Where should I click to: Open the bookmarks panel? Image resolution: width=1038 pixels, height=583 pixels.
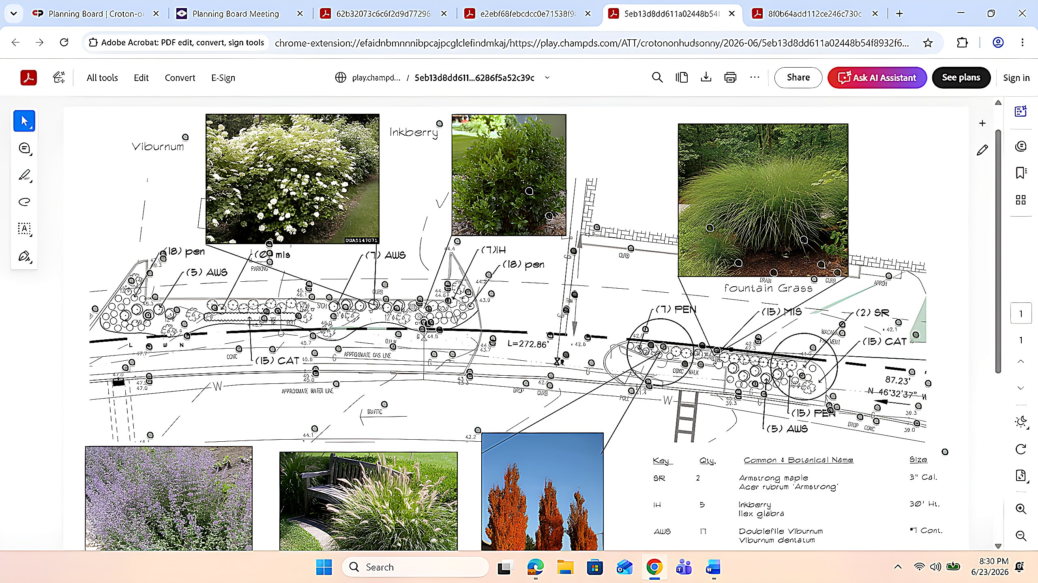click(x=1021, y=173)
